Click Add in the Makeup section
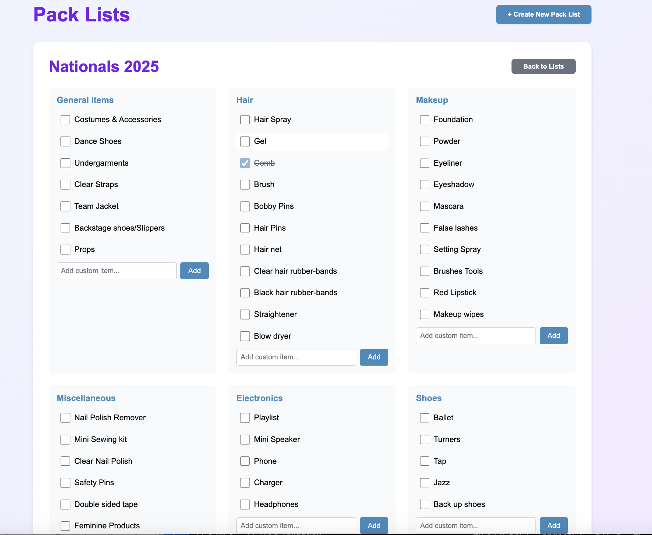 (554, 335)
